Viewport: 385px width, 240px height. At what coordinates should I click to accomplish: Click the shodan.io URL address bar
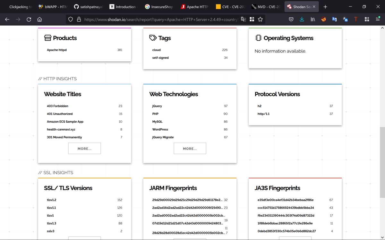[x=160, y=20]
